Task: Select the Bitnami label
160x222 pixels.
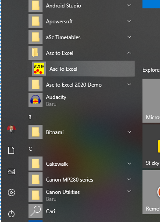Action: tap(55, 132)
